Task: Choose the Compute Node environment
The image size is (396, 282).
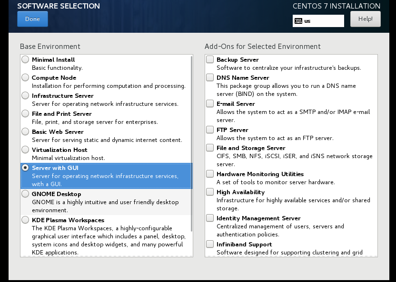Action: (25, 77)
